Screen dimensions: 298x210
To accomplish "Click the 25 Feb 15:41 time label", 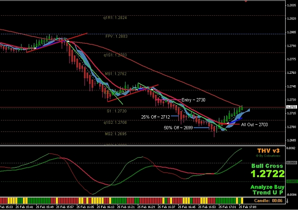I will coord(24,207).
